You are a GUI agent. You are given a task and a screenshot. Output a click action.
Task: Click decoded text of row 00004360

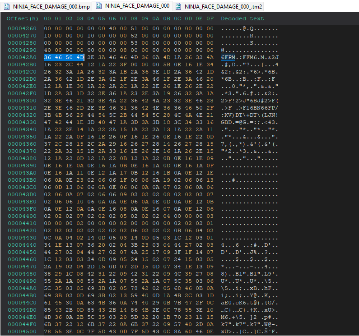pyautogui.click(x=250, y=144)
